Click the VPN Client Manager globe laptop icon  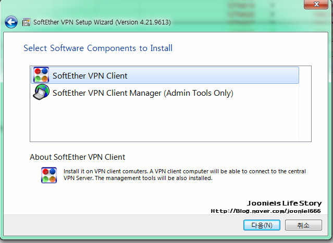click(41, 92)
